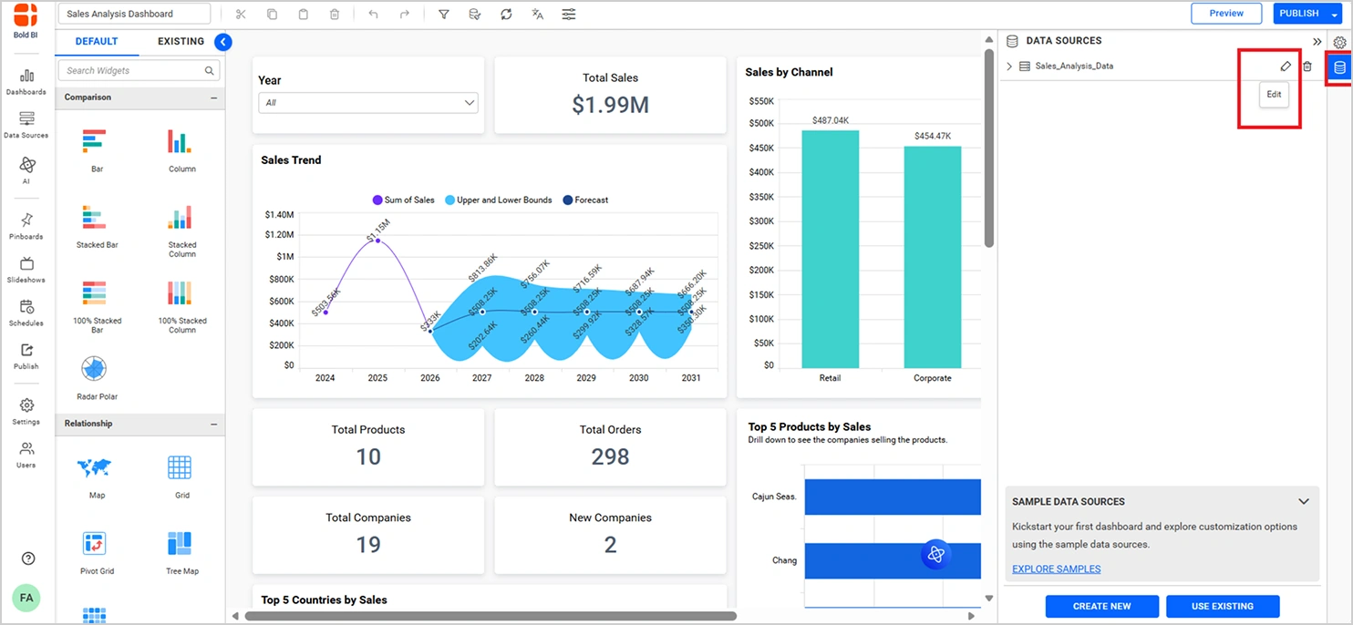The width and height of the screenshot is (1353, 625).
Task: Open the Year filter dropdown
Action: (368, 103)
